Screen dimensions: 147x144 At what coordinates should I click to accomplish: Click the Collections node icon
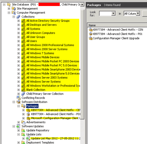(18, 17)
